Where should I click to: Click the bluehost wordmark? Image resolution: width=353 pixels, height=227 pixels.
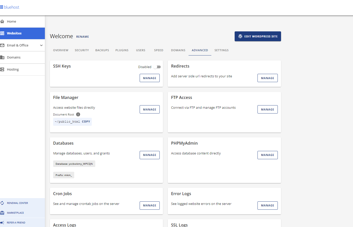click(x=12, y=7)
